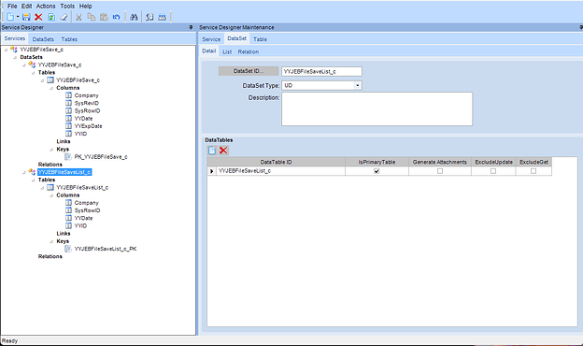Collapse Keys under YYJEBFileSaveList_c table

pyautogui.click(x=51, y=241)
